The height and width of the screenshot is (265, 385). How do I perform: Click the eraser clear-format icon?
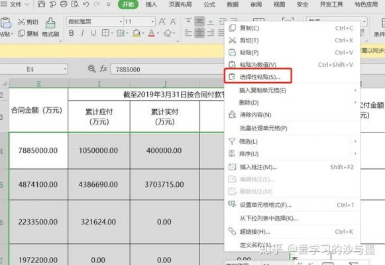(x=168, y=33)
